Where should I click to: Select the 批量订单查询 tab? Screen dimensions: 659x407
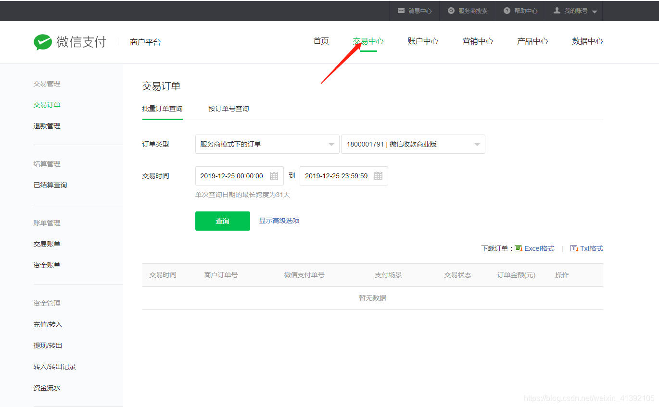[x=162, y=109]
